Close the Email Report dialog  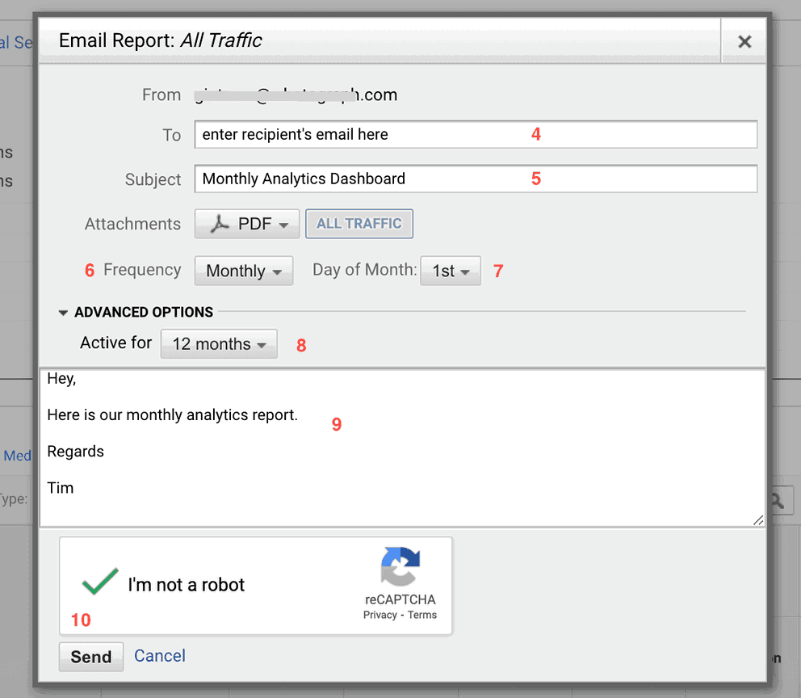(x=744, y=41)
